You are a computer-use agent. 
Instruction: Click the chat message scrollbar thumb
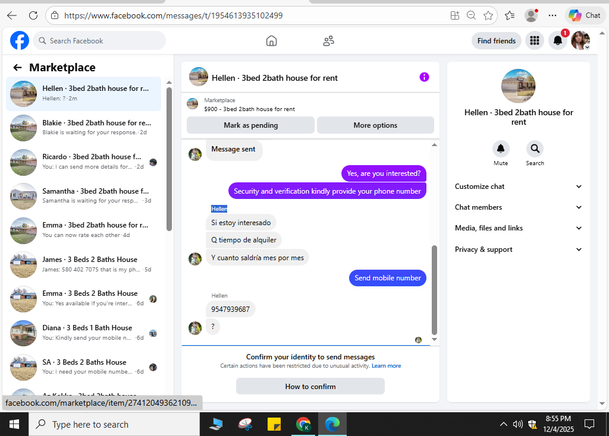click(434, 290)
